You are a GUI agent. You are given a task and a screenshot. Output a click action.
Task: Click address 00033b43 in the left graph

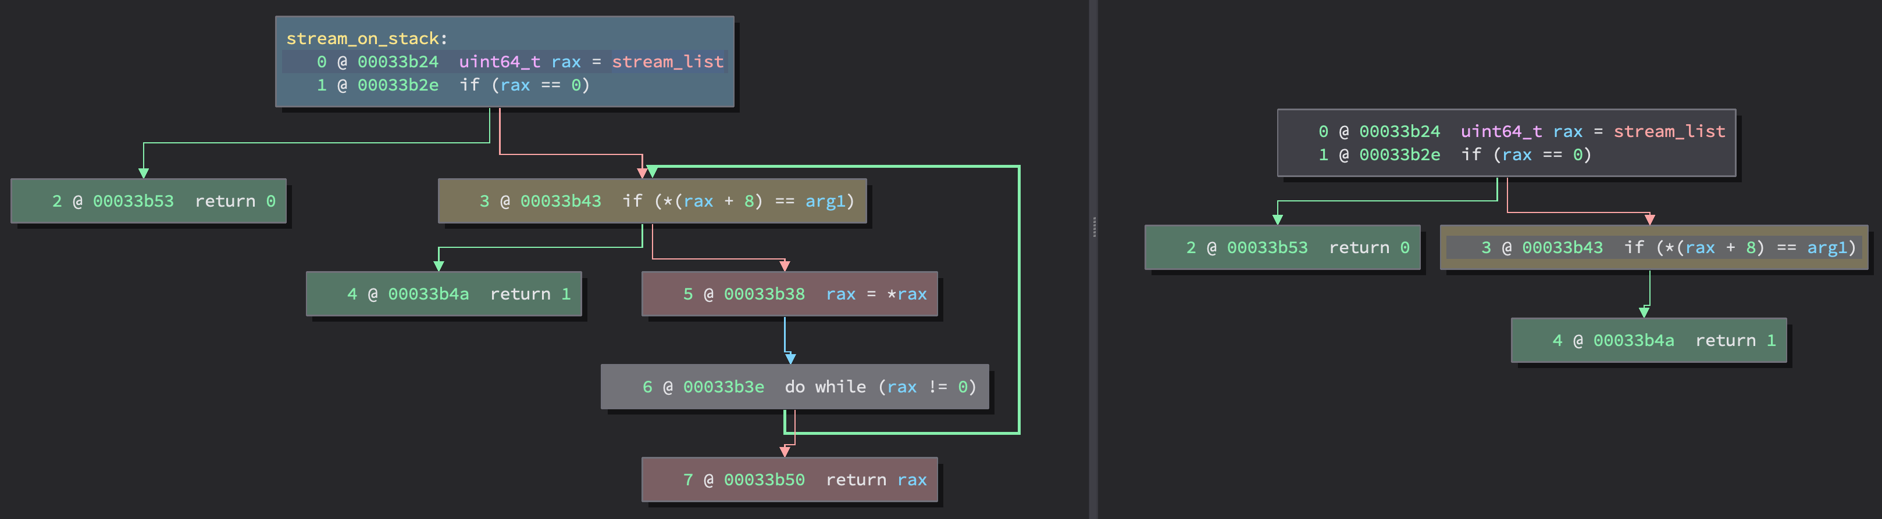point(561,201)
